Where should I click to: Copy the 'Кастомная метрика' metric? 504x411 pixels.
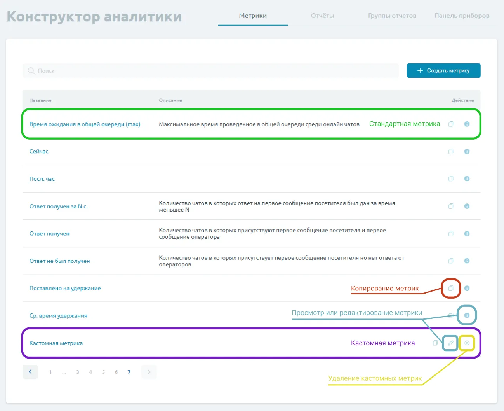click(435, 343)
